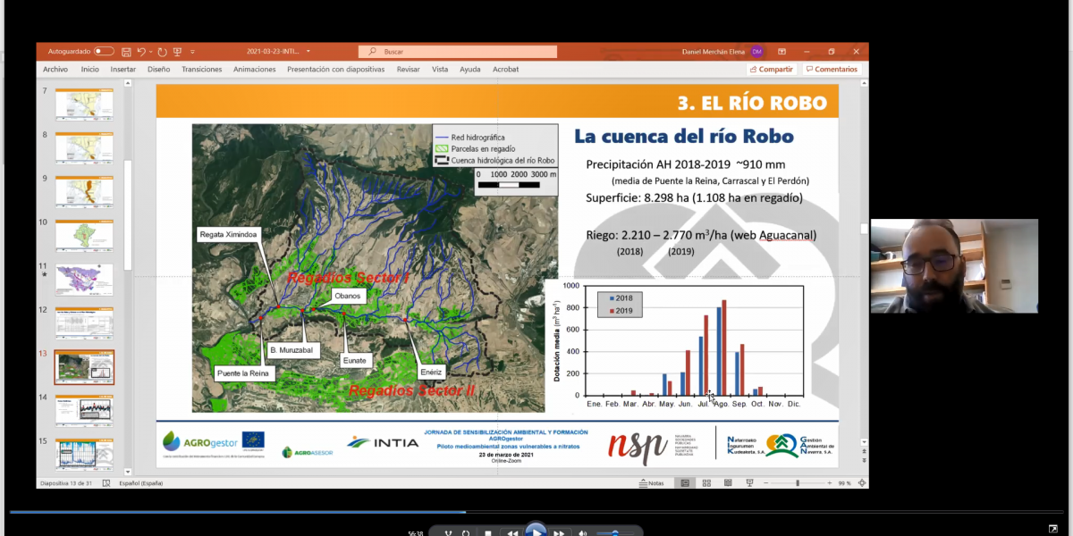Viewport: 1073px width, 536px height.
Task: Switch to Slide Sorter view icon
Action: [706, 483]
